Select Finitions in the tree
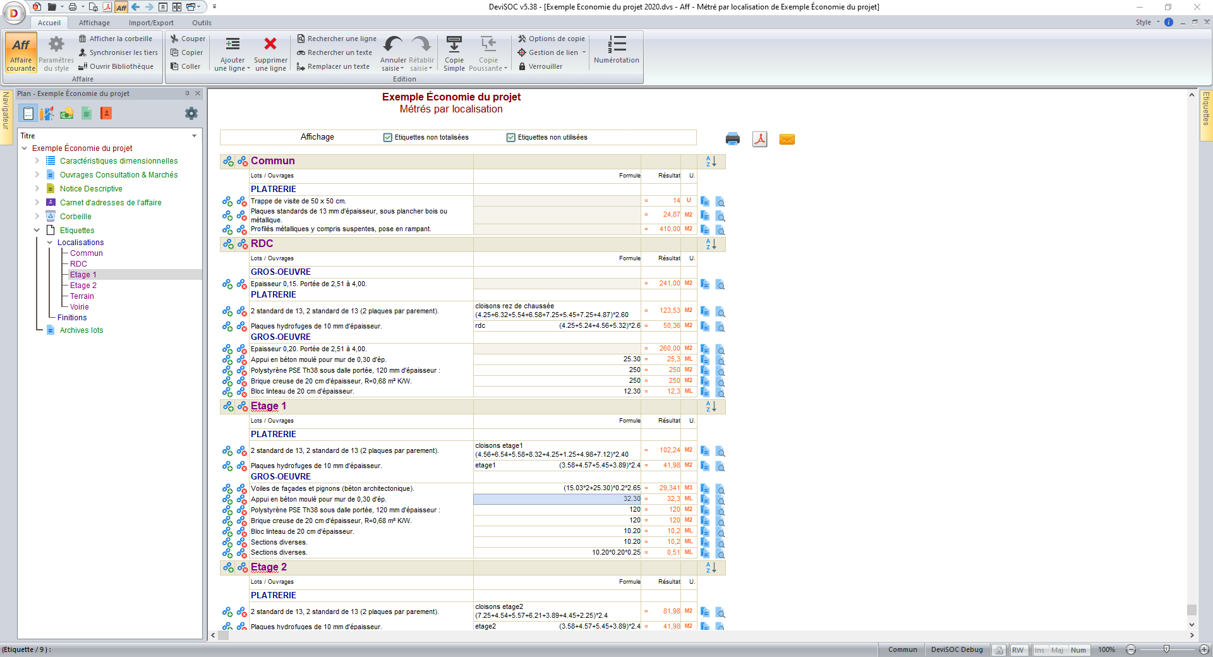Screen dimensions: 1213x657 72,318
